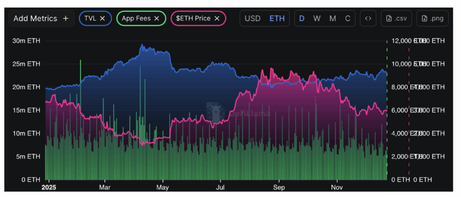The height and width of the screenshot is (197, 461).
Task: Open the embed code icon button
Action: coord(368,18)
